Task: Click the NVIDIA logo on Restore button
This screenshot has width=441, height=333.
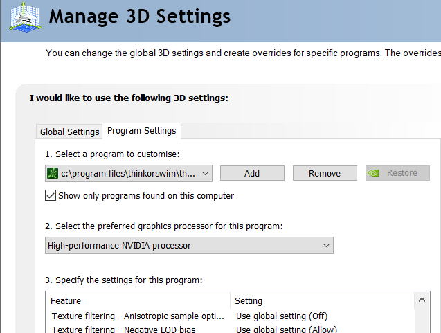Action: pos(373,173)
